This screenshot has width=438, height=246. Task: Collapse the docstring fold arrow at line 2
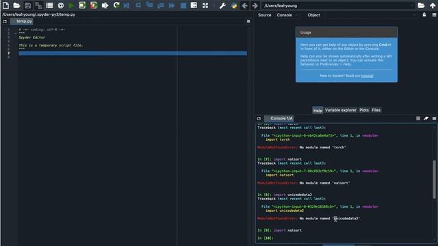click(x=16, y=33)
